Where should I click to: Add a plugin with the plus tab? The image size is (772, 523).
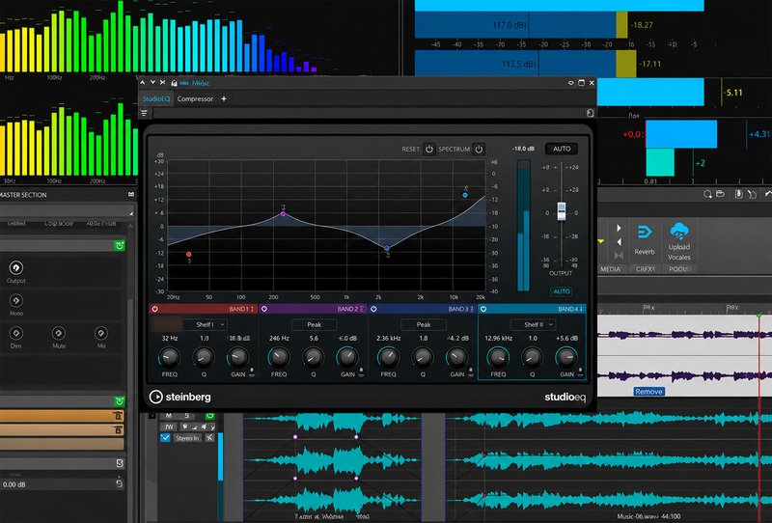tap(224, 99)
